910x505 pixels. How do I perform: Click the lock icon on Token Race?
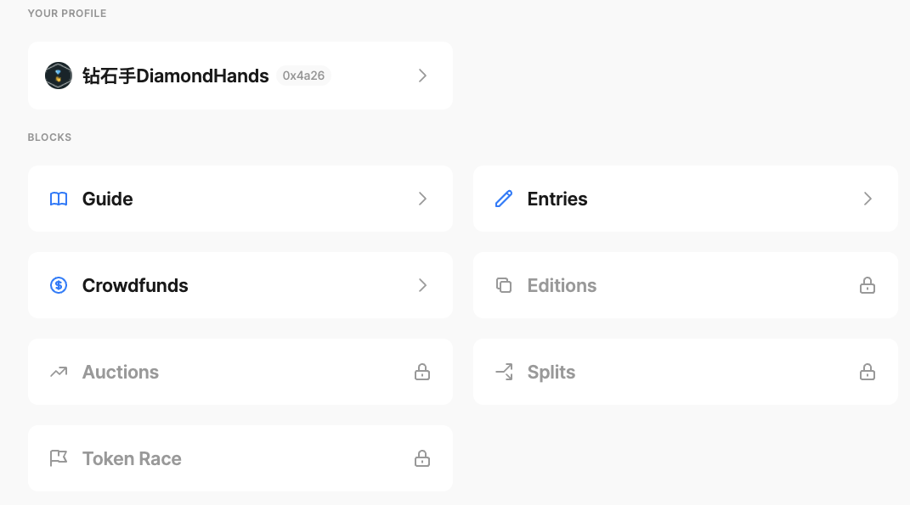click(x=422, y=458)
